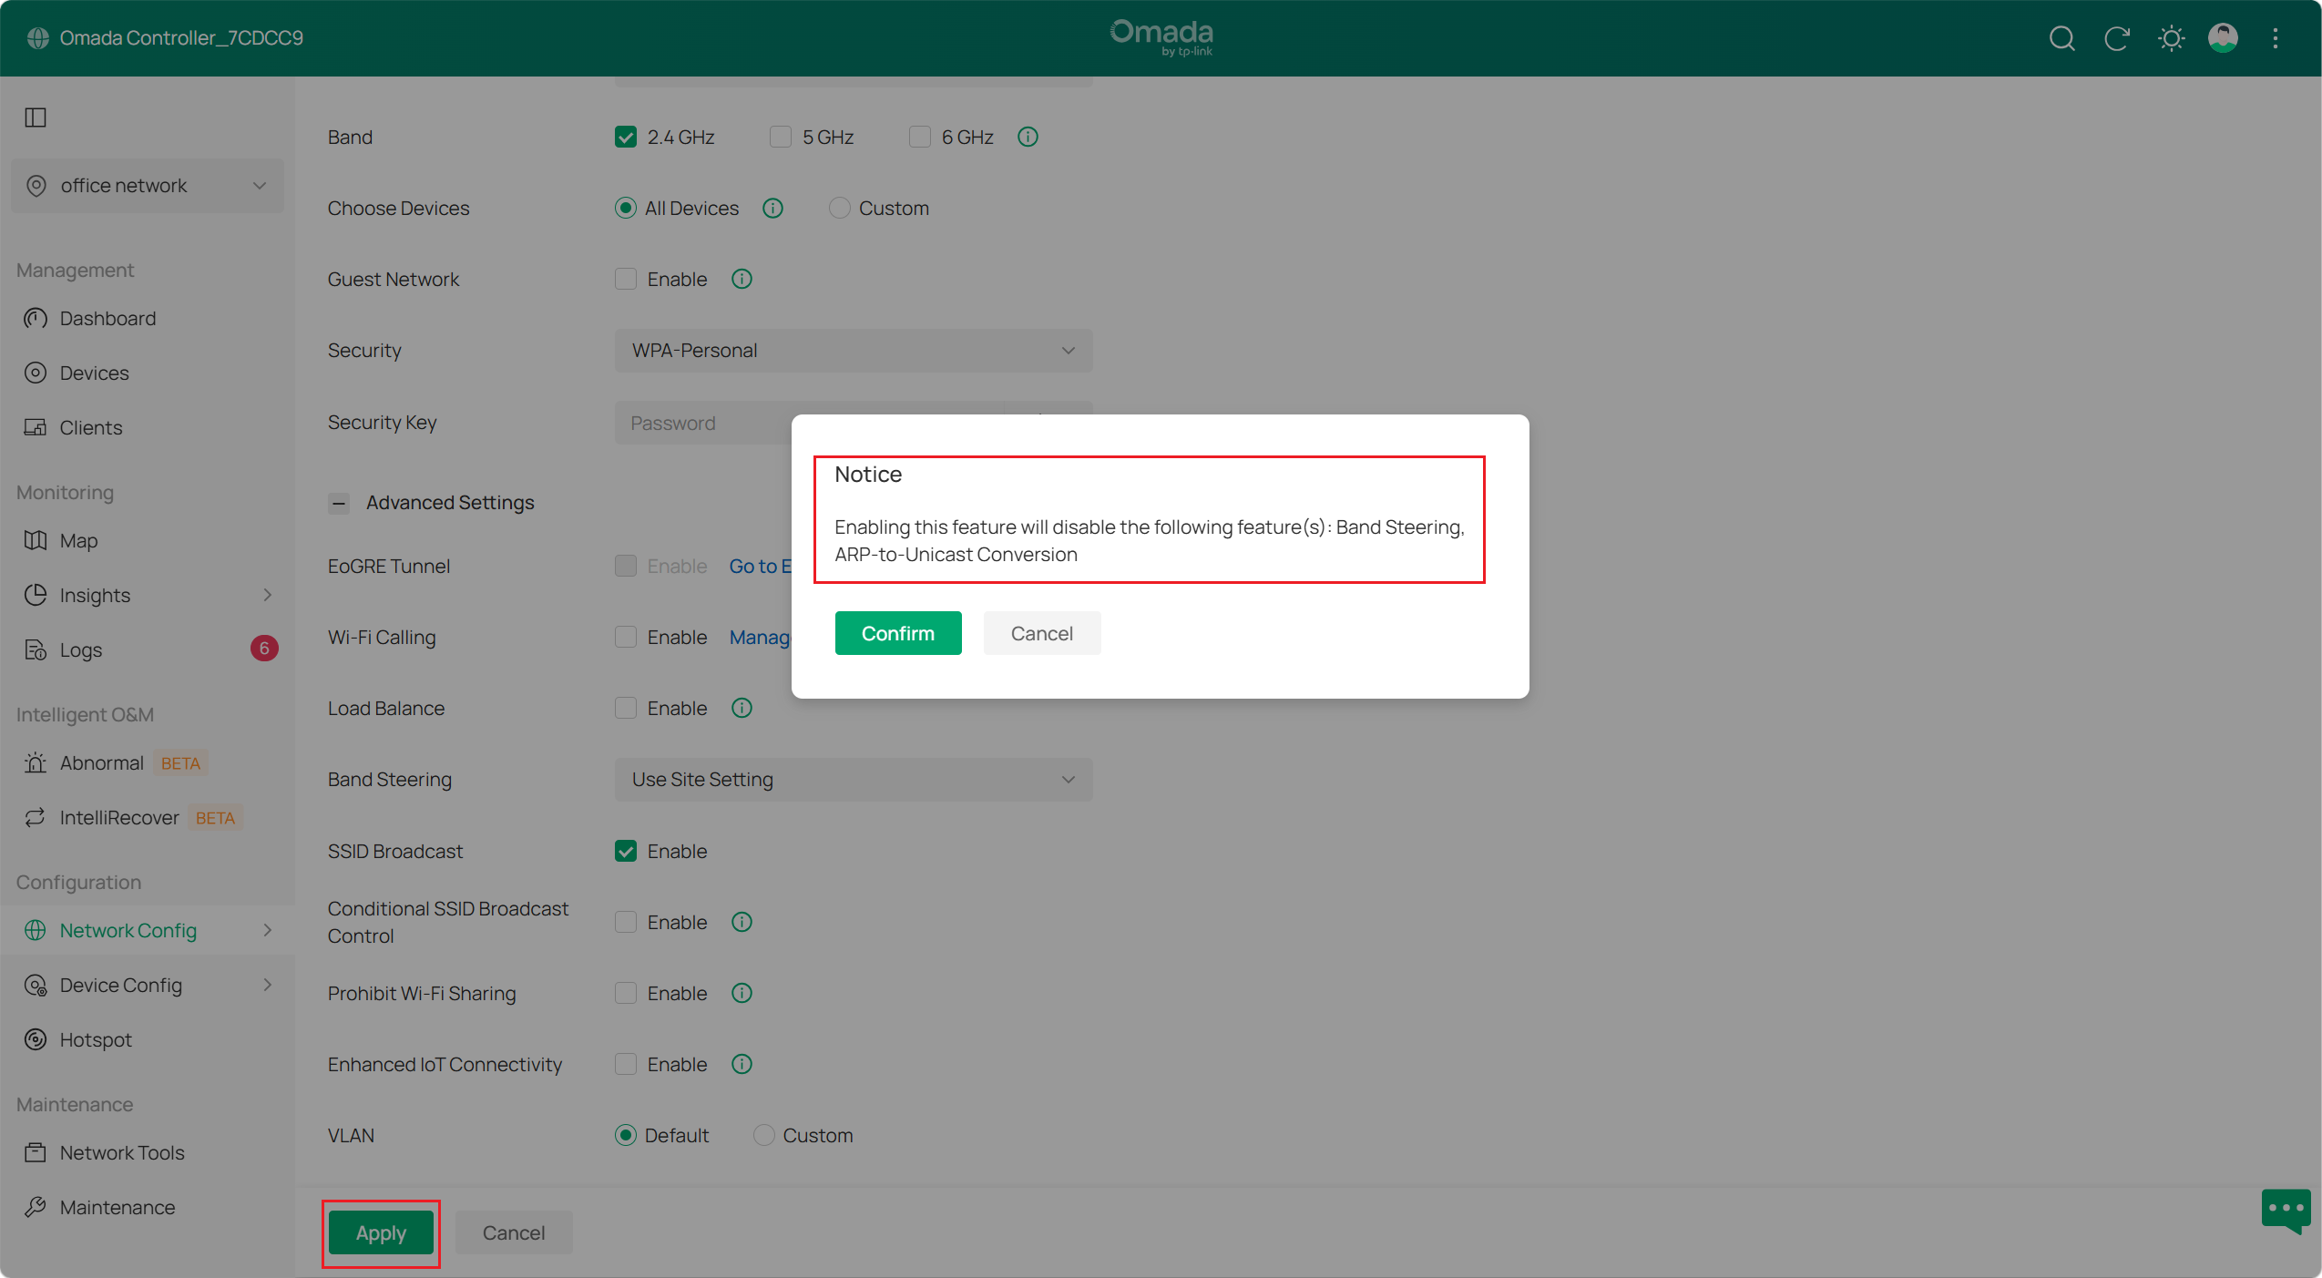The width and height of the screenshot is (2322, 1278).
Task: Click the info icon beside 6 GHz
Action: pyautogui.click(x=1028, y=137)
